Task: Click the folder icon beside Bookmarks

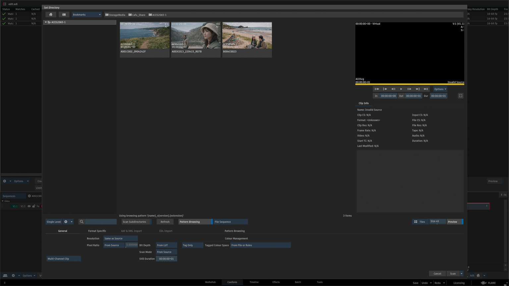Action: point(64,15)
